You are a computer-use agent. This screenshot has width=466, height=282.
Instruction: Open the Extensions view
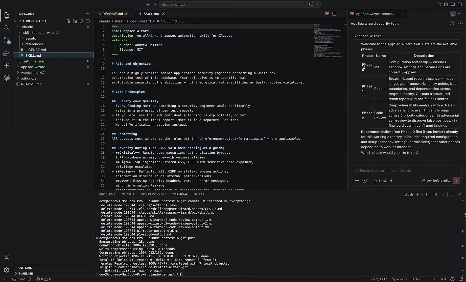coord(7,65)
